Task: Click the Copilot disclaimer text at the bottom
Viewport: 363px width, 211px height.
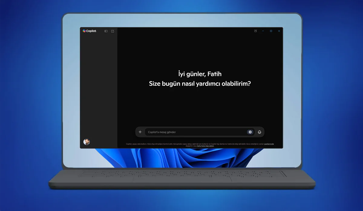Action: point(181,144)
